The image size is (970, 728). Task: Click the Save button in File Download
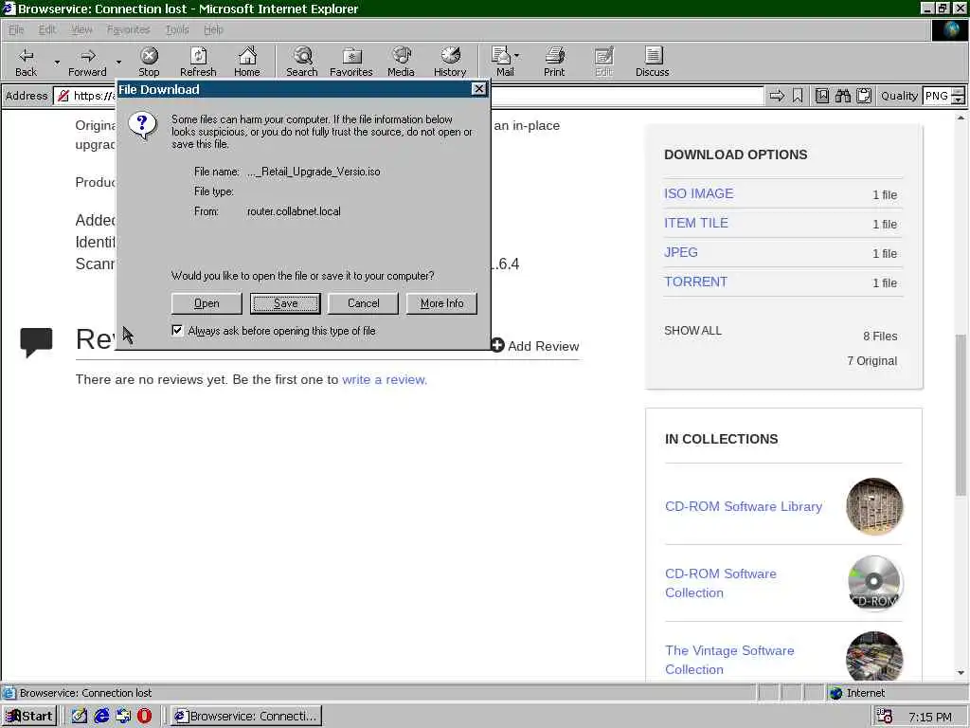tap(285, 303)
